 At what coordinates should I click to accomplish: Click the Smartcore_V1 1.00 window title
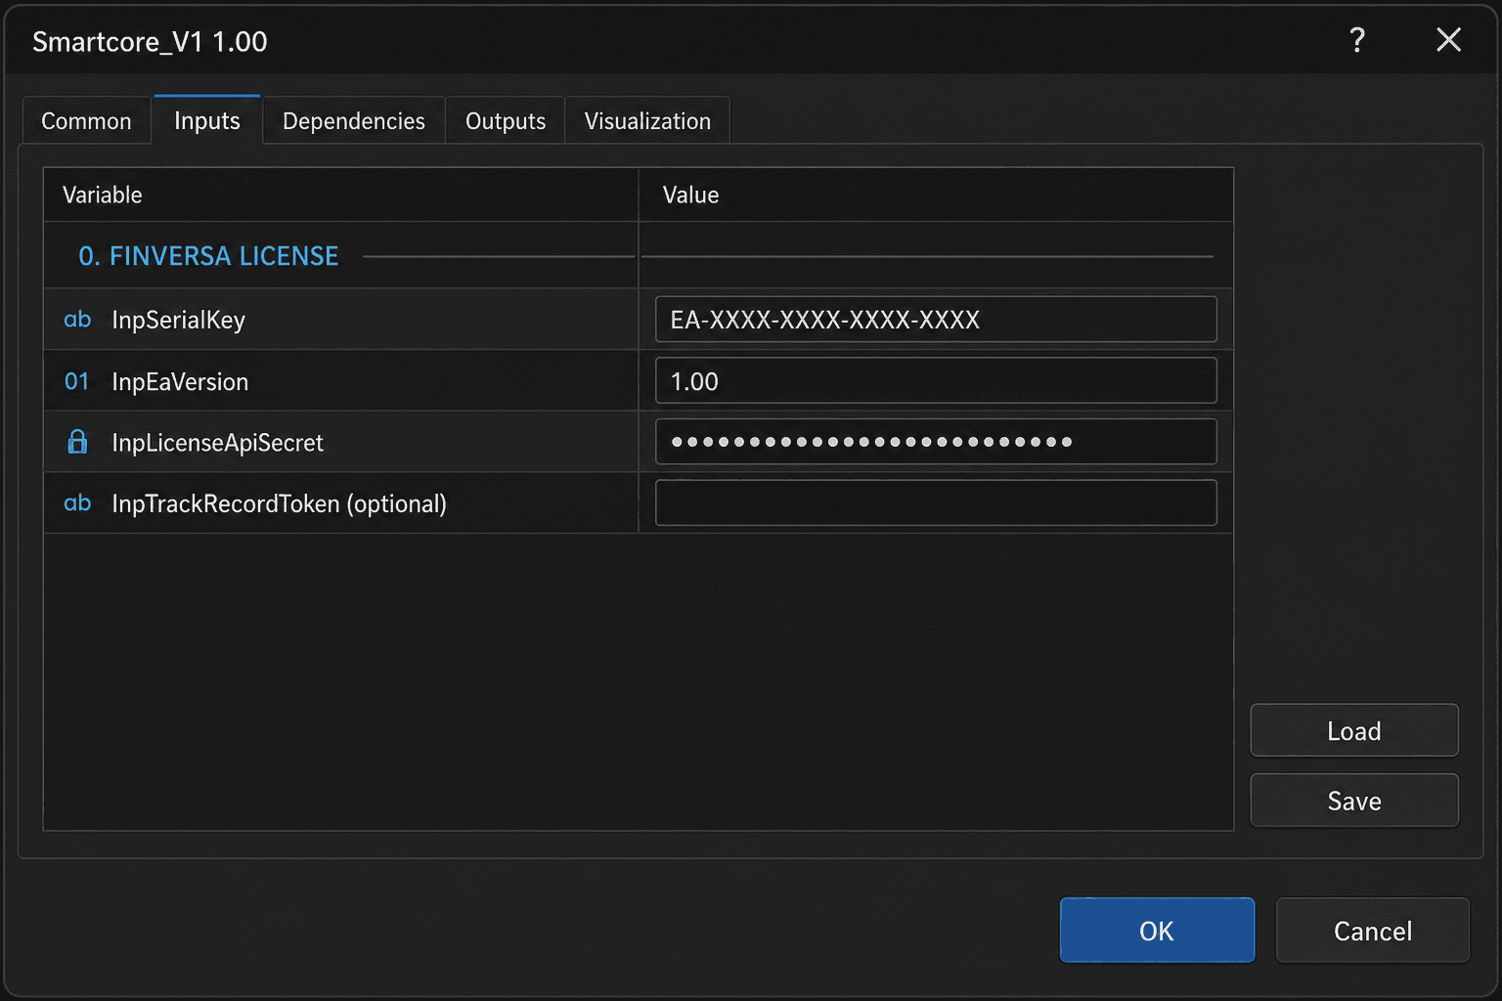tap(150, 41)
